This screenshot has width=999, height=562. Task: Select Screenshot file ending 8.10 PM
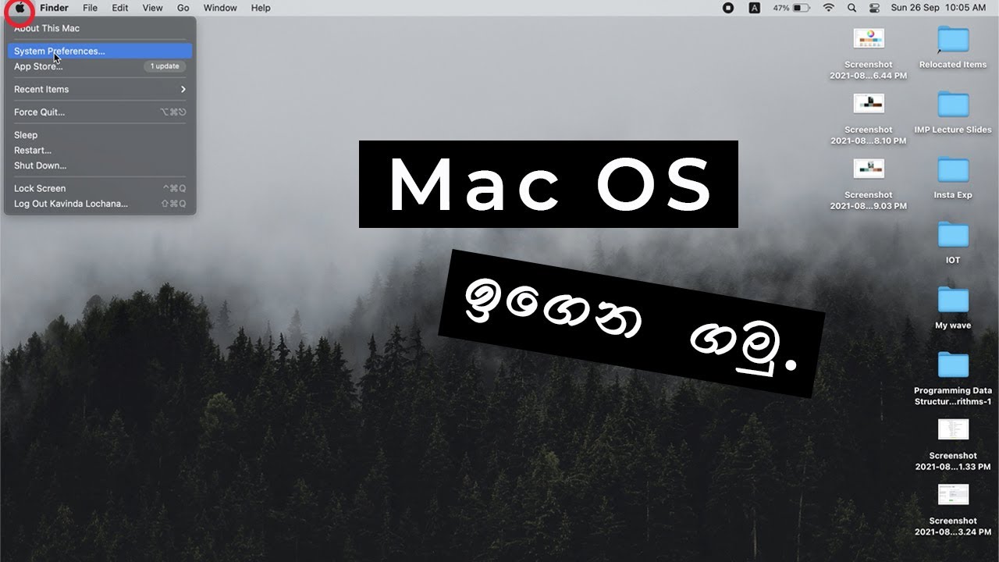pyautogui.click(x=868, y=117)
